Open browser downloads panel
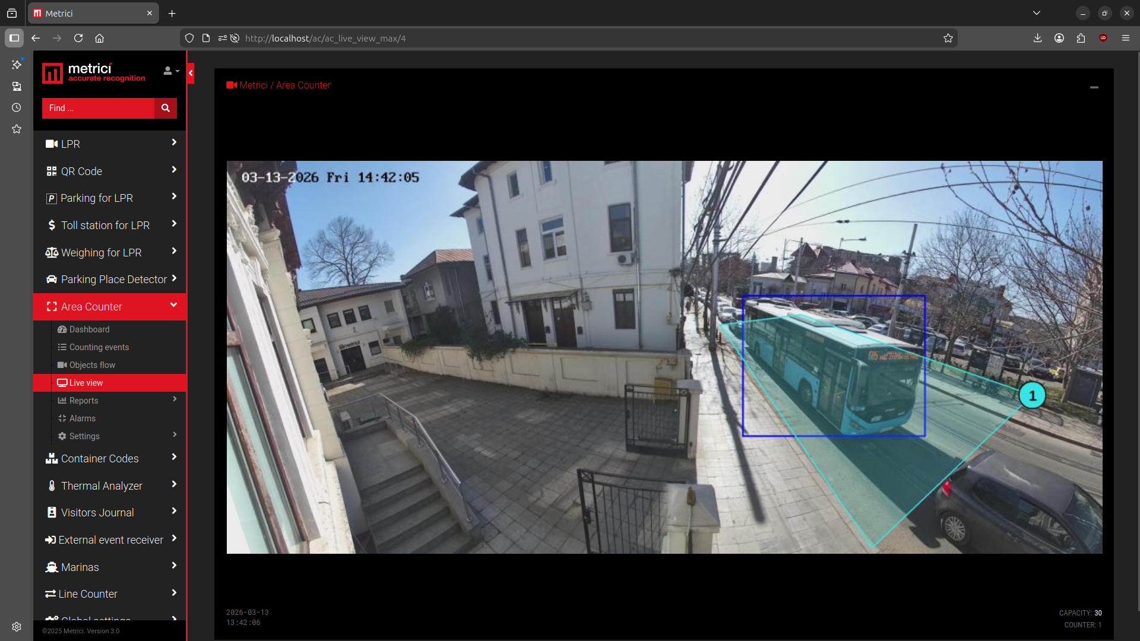The height and width of the screenshot is (641, 1140). 1037,38
